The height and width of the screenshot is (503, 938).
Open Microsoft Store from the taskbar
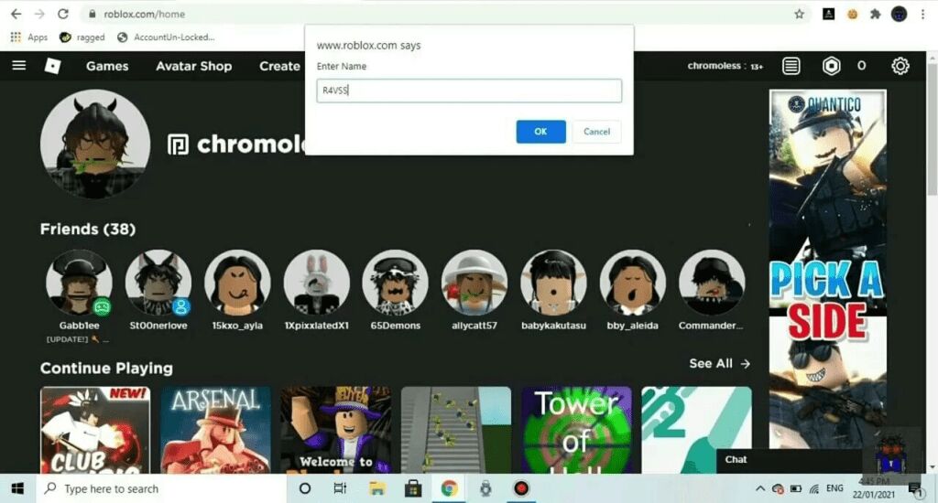tap(413, 488)
